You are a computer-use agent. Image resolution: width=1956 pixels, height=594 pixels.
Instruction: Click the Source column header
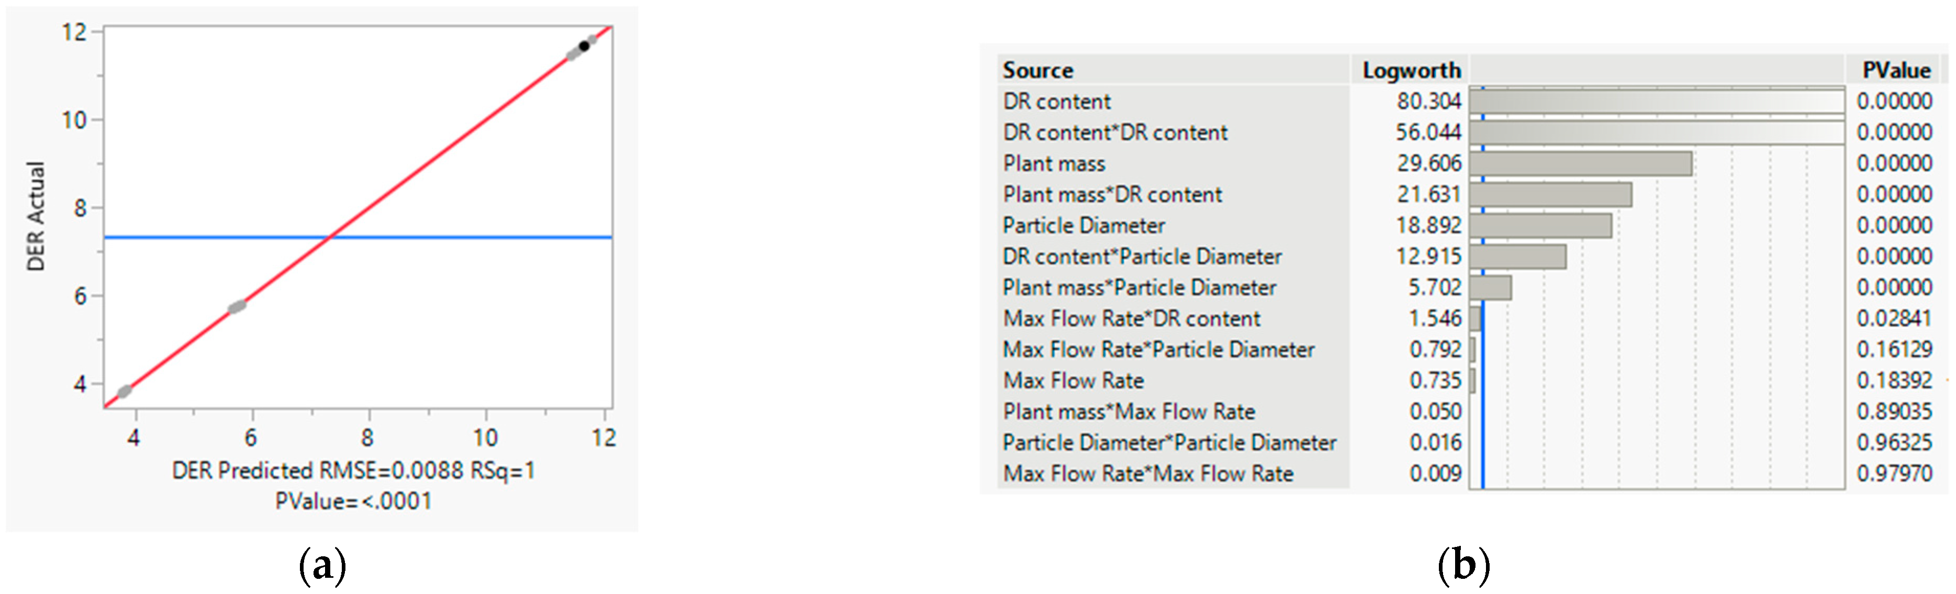[x=1037, y=71]
